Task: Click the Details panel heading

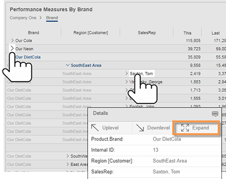Action: click(100, 113)
